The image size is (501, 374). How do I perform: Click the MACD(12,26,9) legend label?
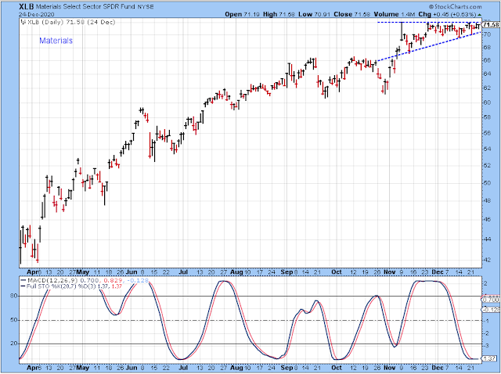pyautogui.click(x=52, y=280)
